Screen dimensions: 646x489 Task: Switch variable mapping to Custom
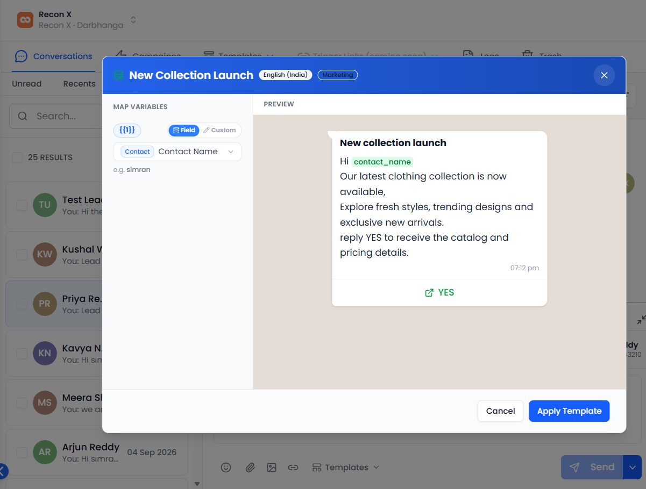tap(219, 130)
